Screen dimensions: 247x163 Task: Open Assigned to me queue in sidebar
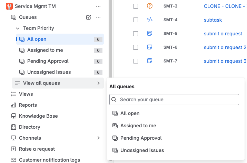point(45,50)
